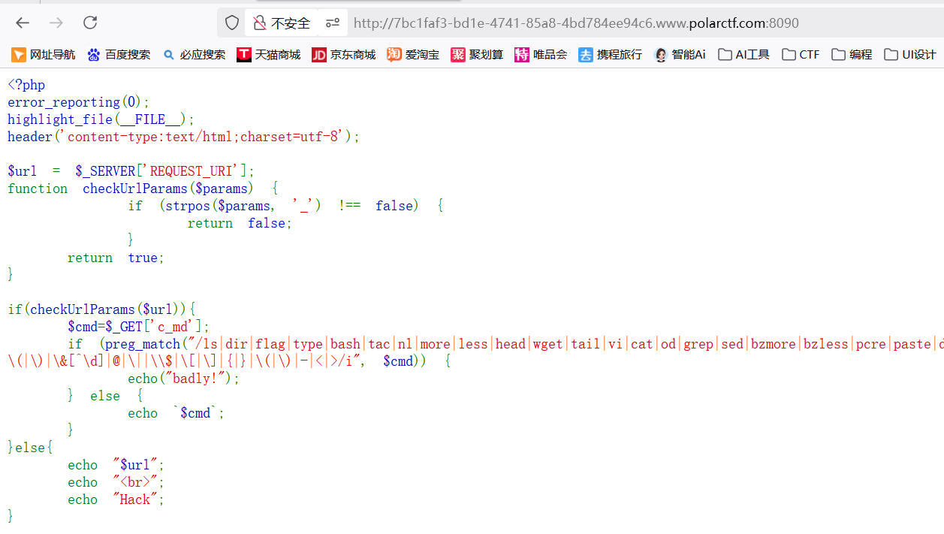This screenshot has width=944, height=534.
Task: Click the strpos($params, '_') condition line
Action: [x=285, y=206]
